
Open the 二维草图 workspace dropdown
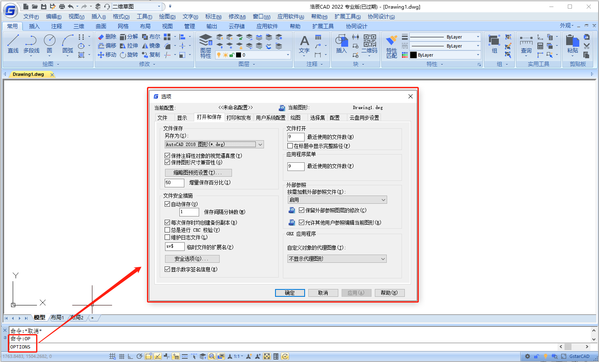(136, 7)
